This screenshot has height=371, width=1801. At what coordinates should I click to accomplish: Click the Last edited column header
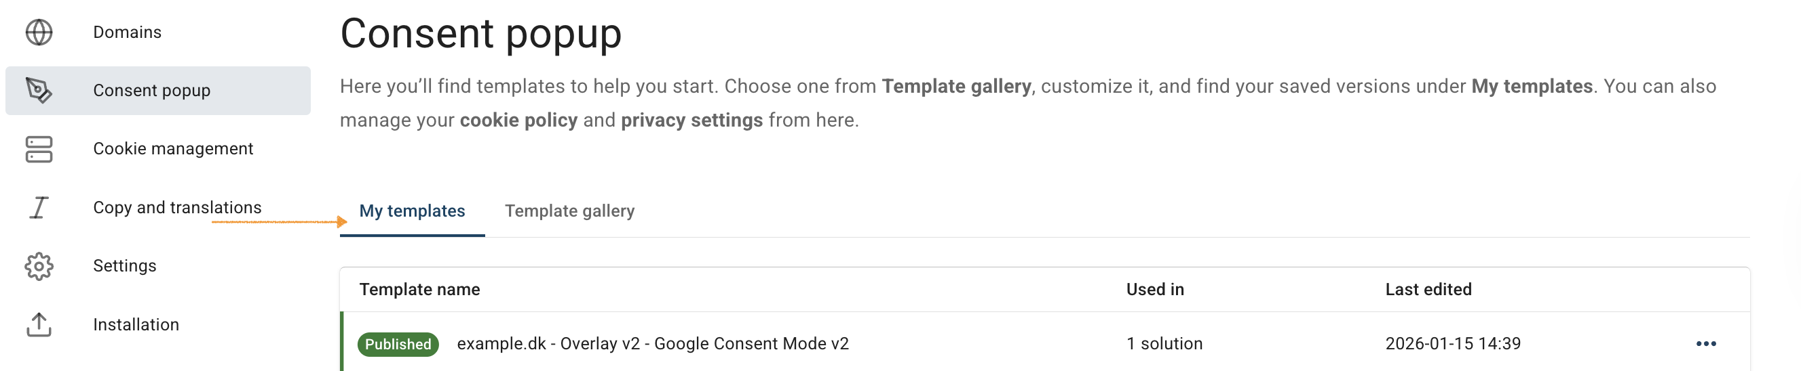pos(1428,290)
